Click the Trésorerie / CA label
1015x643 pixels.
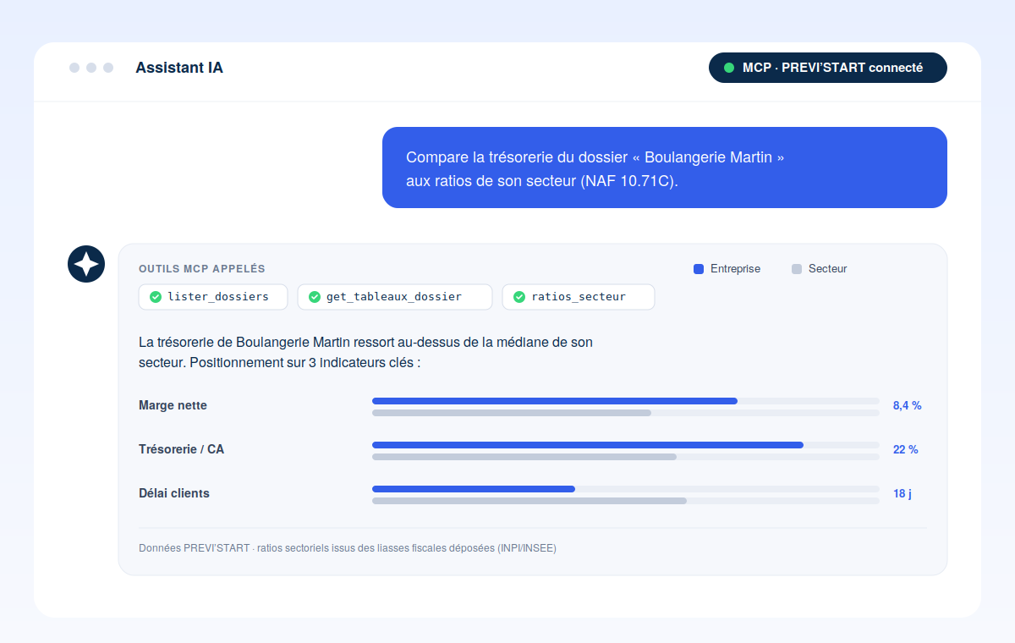(x=182, y=449)
